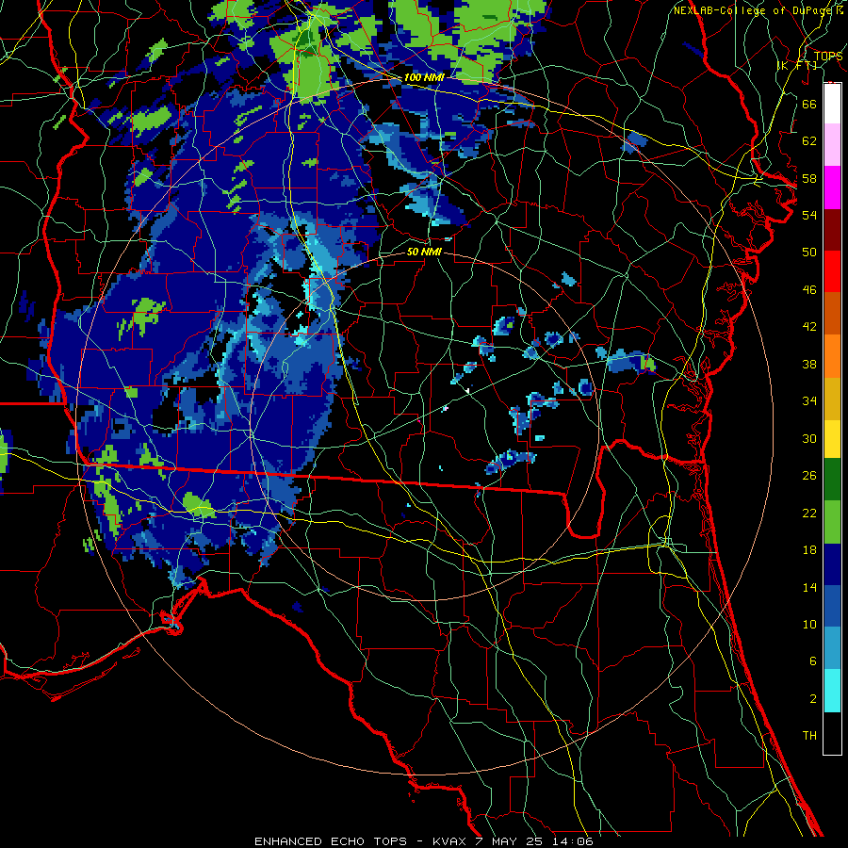
Task: Click the "TH" legend label
Action: 809,736
